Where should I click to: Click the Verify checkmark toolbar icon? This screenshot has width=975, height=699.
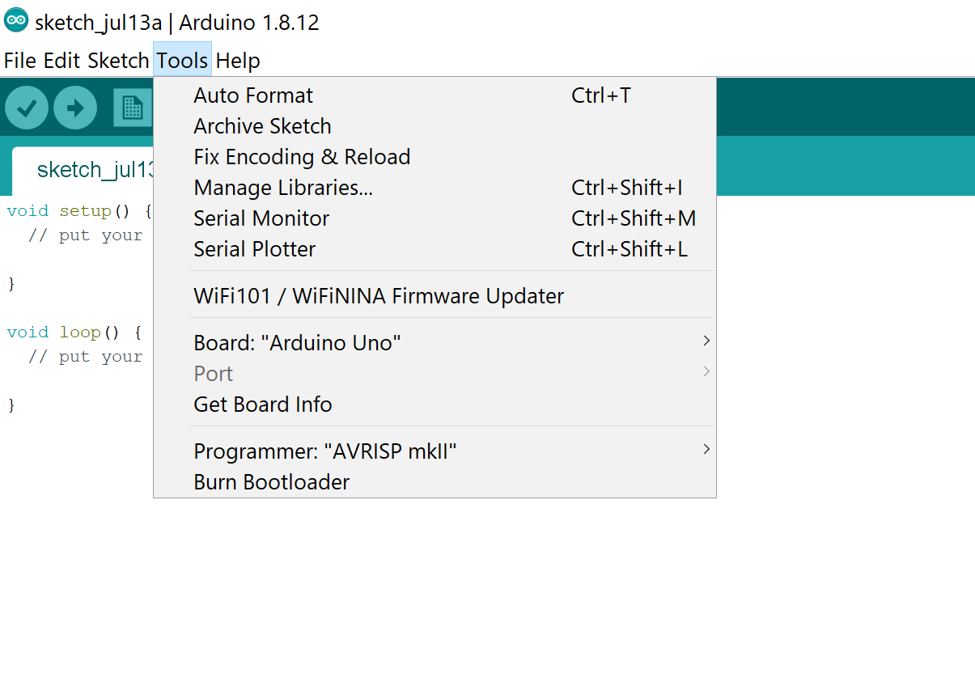point(27,108)
